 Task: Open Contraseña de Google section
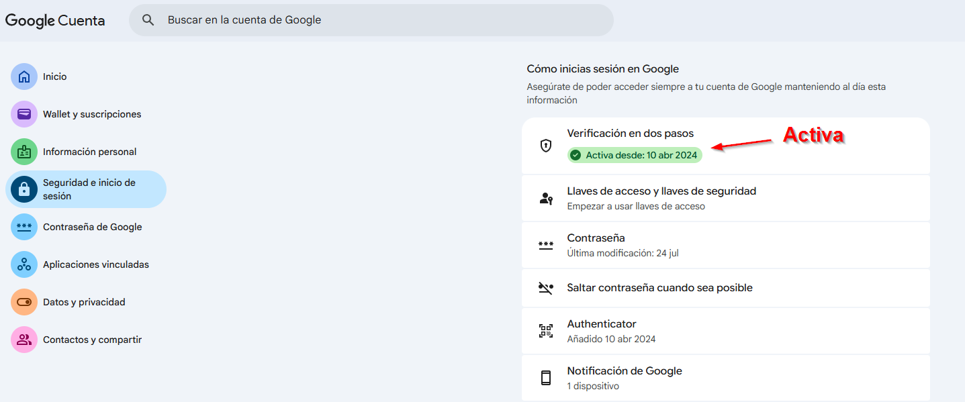coord(86,227)
